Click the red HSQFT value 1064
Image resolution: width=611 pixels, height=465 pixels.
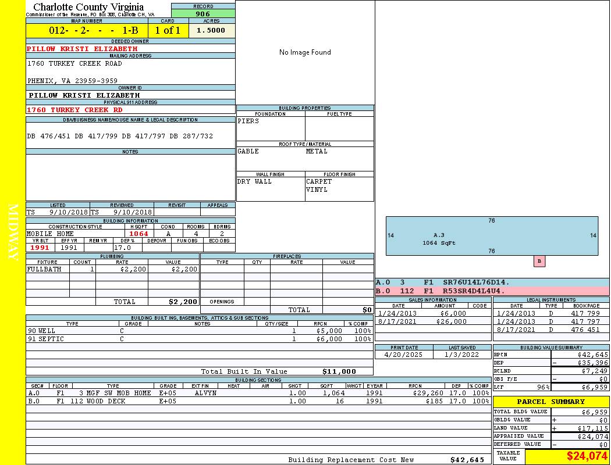coord(138,234)
